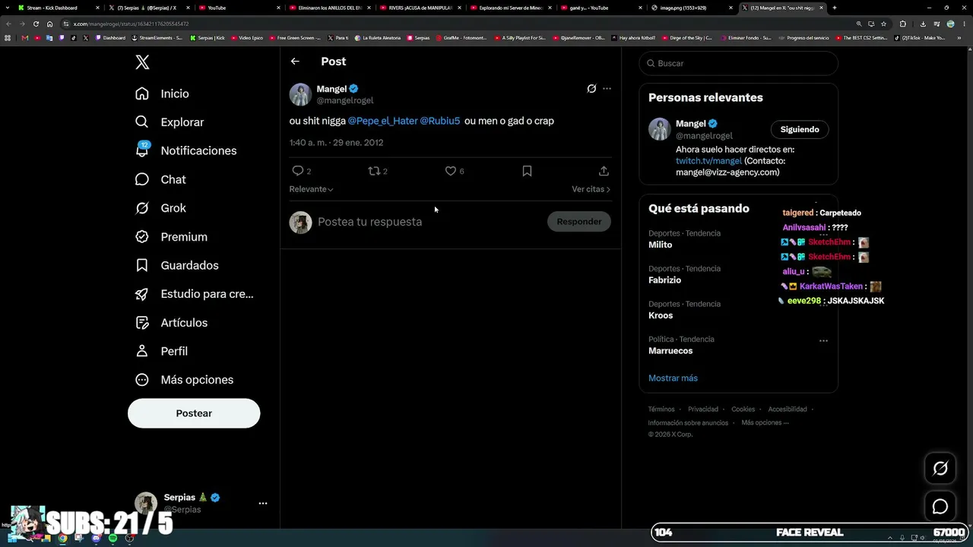Open the Premium page
The height and width of the screenshot is (547, 973).
coord(171,237)
